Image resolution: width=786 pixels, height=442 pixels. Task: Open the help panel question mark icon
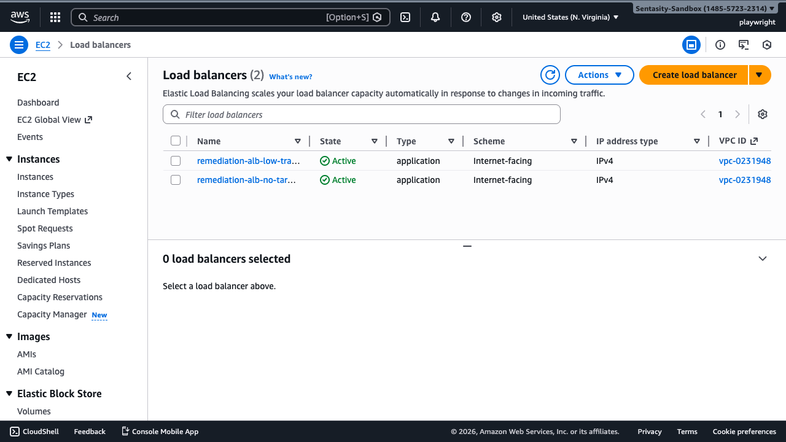click(x=466, y=17)
